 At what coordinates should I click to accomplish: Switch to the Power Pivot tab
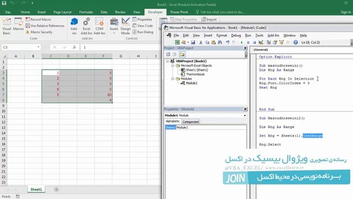pyautogui.click(x=179, y=12)
